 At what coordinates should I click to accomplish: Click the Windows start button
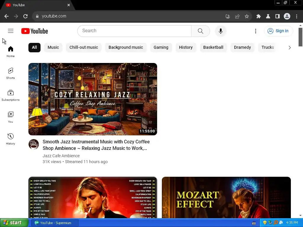[14, 223]
